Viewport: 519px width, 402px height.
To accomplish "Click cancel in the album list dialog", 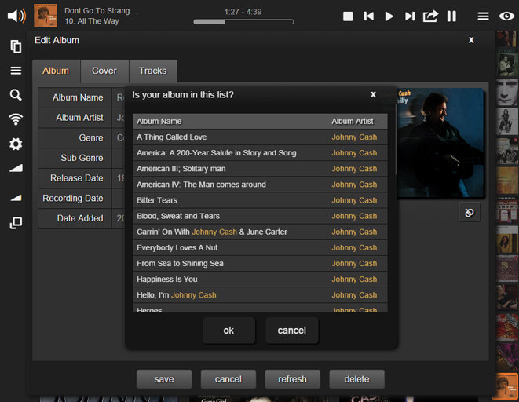I will pyautogui.click(x=292, y=331).
